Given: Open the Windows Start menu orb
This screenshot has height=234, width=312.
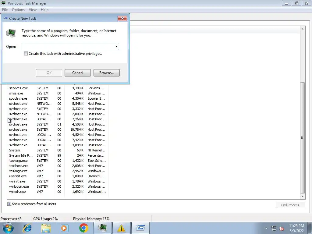Looking at the screenshot, I should pos(8,228).
